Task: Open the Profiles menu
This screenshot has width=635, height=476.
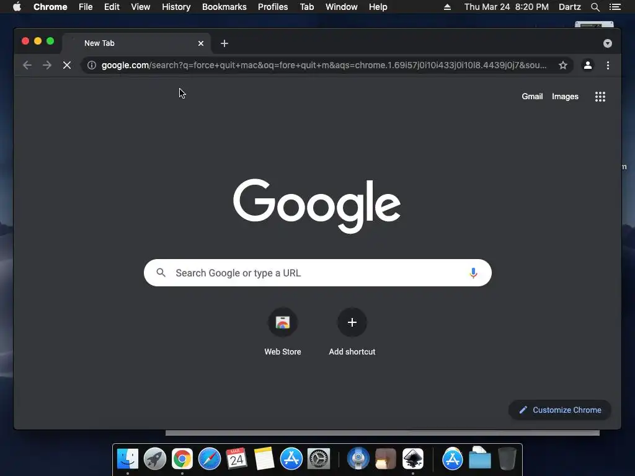Action: [273, 7]
